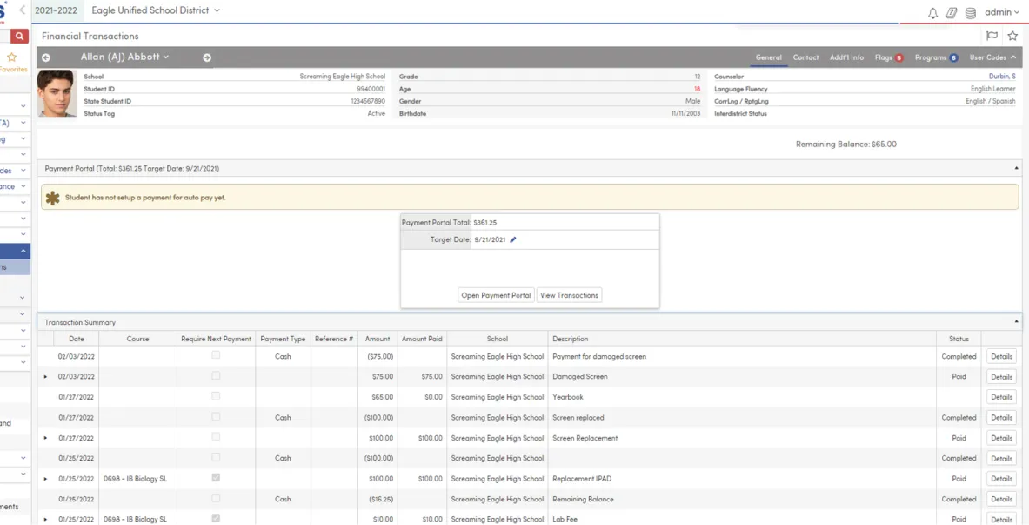Screen dimensions: 1029x525
Task: Toggle Require Next Payment for Yearbook row
Action: [216, 396]
